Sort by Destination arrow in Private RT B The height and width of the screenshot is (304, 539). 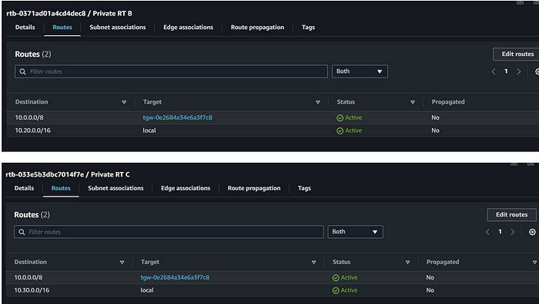(x=124, y=102)
